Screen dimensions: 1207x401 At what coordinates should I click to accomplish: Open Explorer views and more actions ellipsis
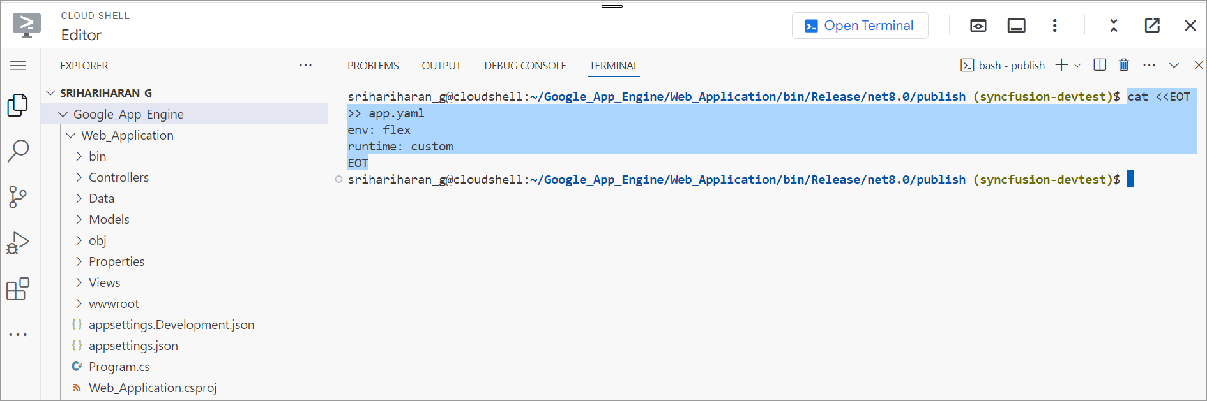pos(306,65)
